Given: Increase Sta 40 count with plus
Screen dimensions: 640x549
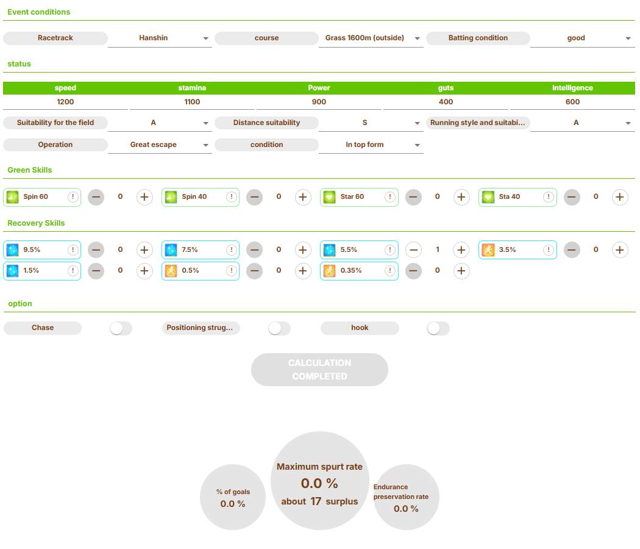Looking at the screenshot, I should (620, 197).
